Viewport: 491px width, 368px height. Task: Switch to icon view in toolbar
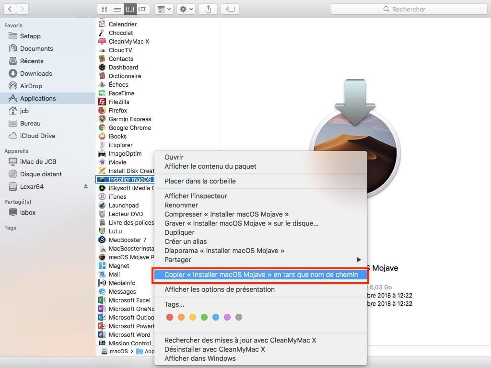pos(104,9)
